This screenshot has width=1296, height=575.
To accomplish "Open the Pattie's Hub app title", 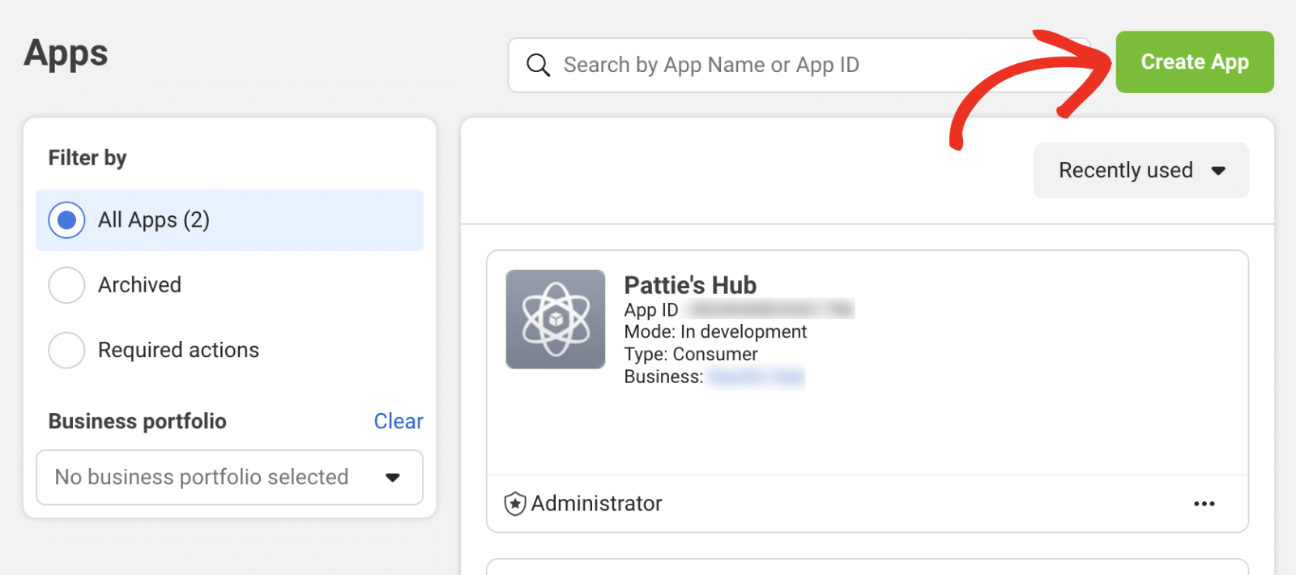I will coord(690,285).
